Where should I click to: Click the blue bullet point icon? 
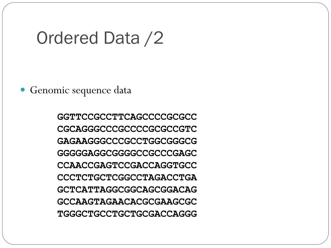tap(23, 90)
